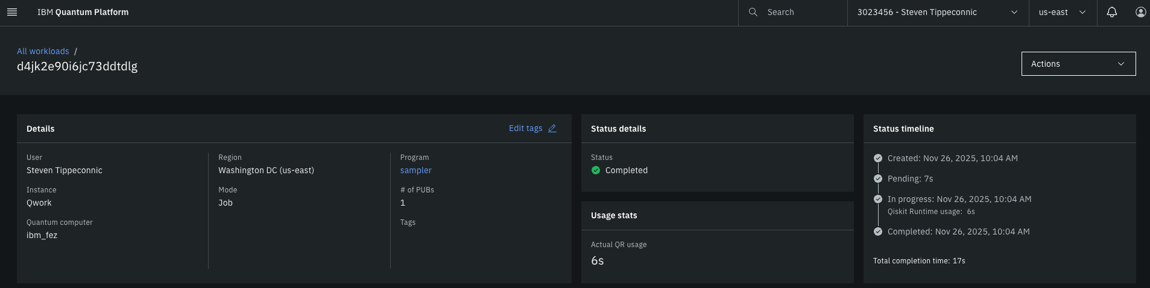Screen dimensions: 1150x288
Task: Click the ibm_fez quantum computer name
Action: pyautogui.click(x=42, y=235)
